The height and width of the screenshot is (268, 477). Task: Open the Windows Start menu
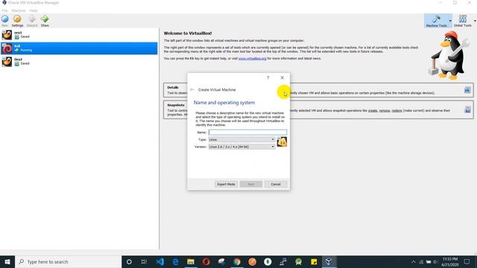tap(7, 261)
